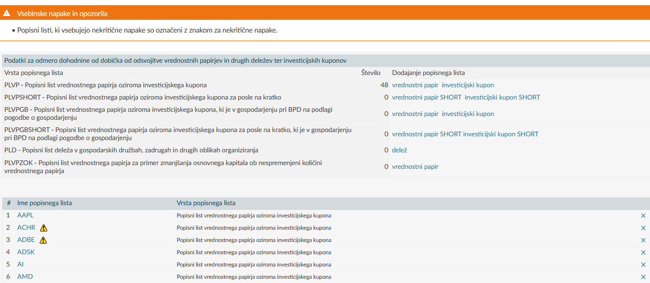Screen dimensions: 650x283
Task: Open the ADBE popisni list
Action: (26, 240)
